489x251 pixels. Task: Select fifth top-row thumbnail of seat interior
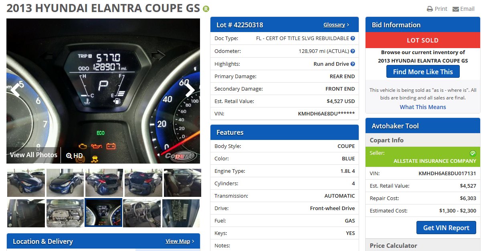[x=182, y=183]
